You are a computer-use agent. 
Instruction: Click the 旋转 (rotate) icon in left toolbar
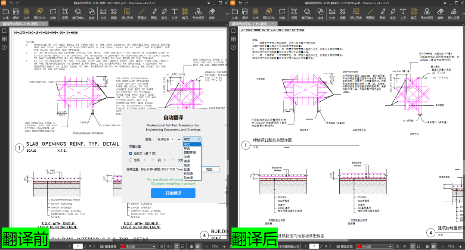[91, 13]
